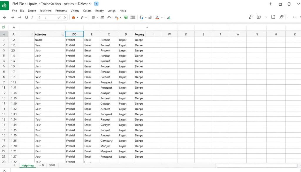301x172 pixels.
Task: Open the Proworts menu
Action: click(x=61, y=11)
